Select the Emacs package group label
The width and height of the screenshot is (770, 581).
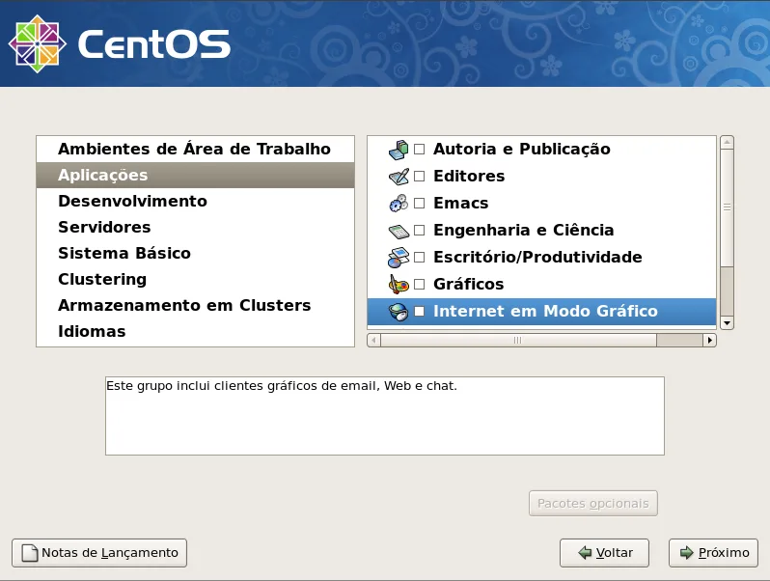(460, 204)
